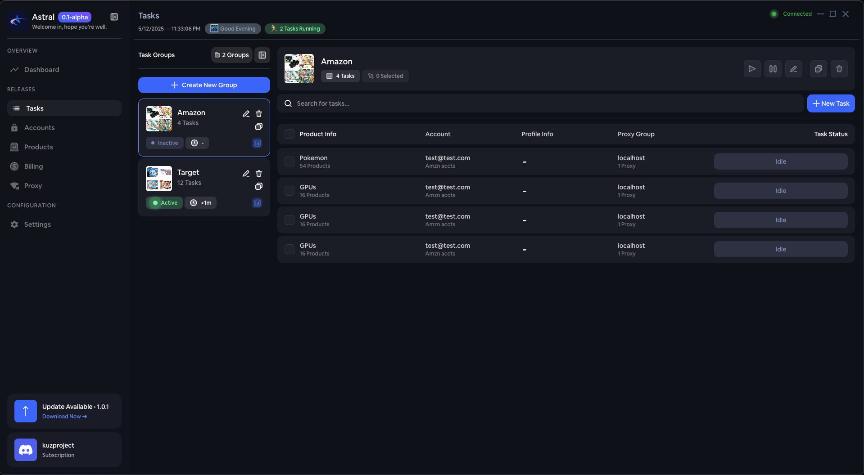Click the Good Evening badge
This screenshot has height=475, width=864.
click(x=233, y=29)
